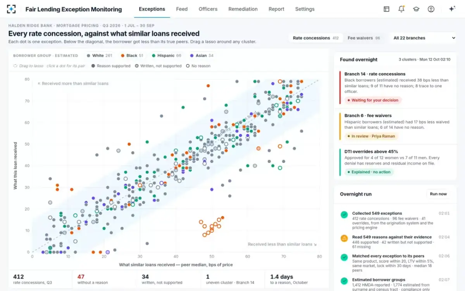Select the Rate concessions 412 segment
The image size is (465, 291).
point(315,38)
